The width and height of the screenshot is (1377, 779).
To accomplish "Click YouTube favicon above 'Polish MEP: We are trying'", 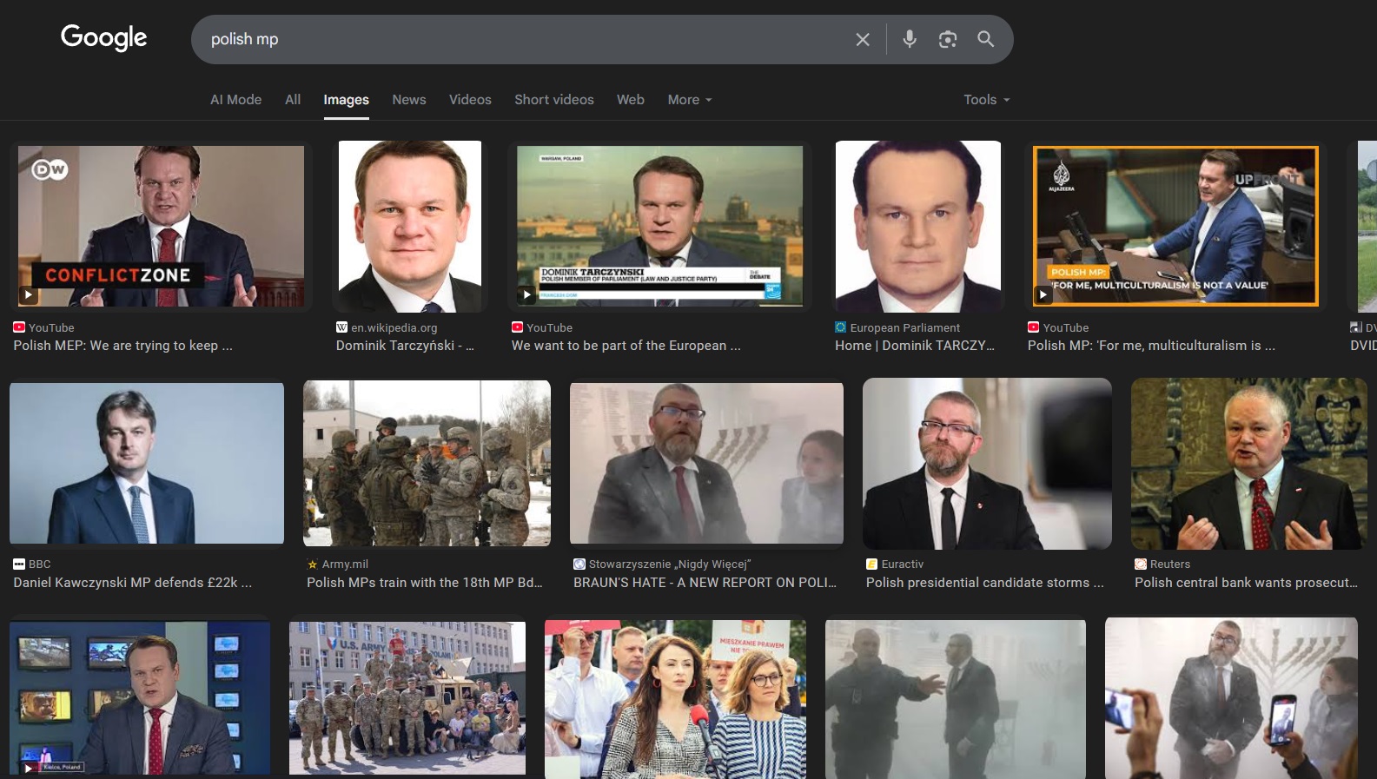I will pyautogui.click(x=19, y=327).
